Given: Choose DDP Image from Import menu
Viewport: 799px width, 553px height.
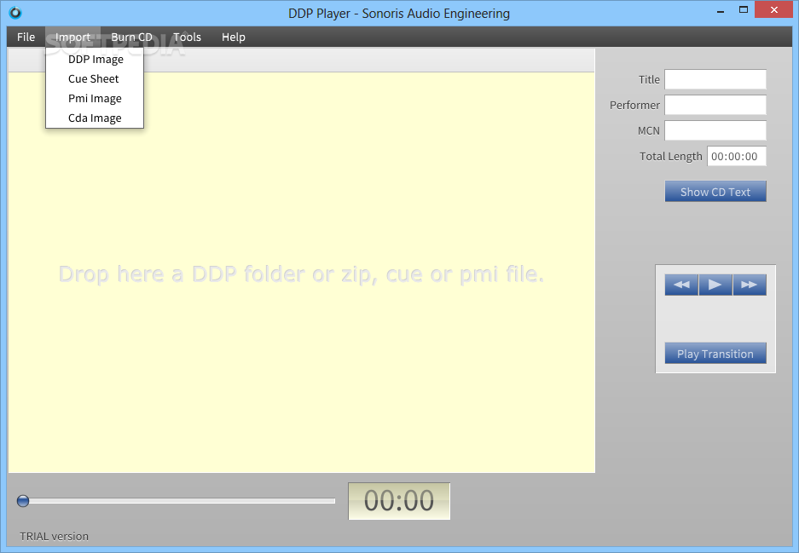Looking at the screenshot, I should tap(95, 59).
